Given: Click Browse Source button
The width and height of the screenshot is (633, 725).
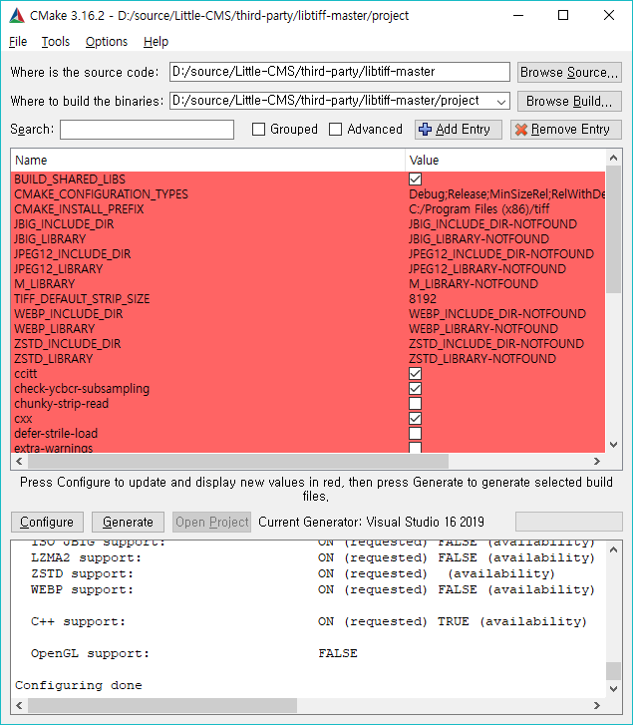Looking at the screenshot, I should pos(569,72).
